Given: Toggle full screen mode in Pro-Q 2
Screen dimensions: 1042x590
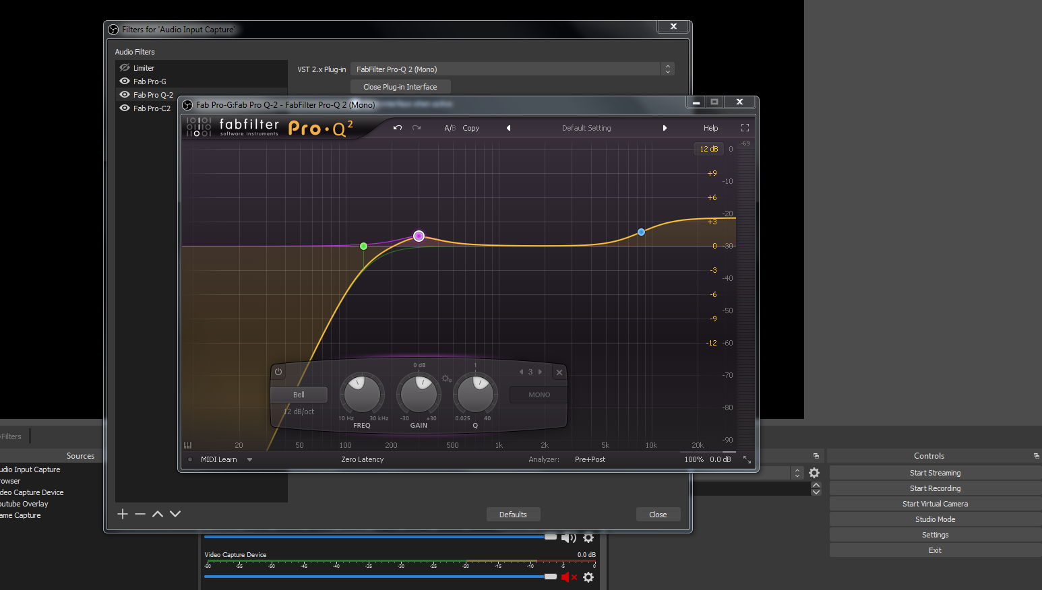Looking at the screenshot, I should click(x=745, y=128).
